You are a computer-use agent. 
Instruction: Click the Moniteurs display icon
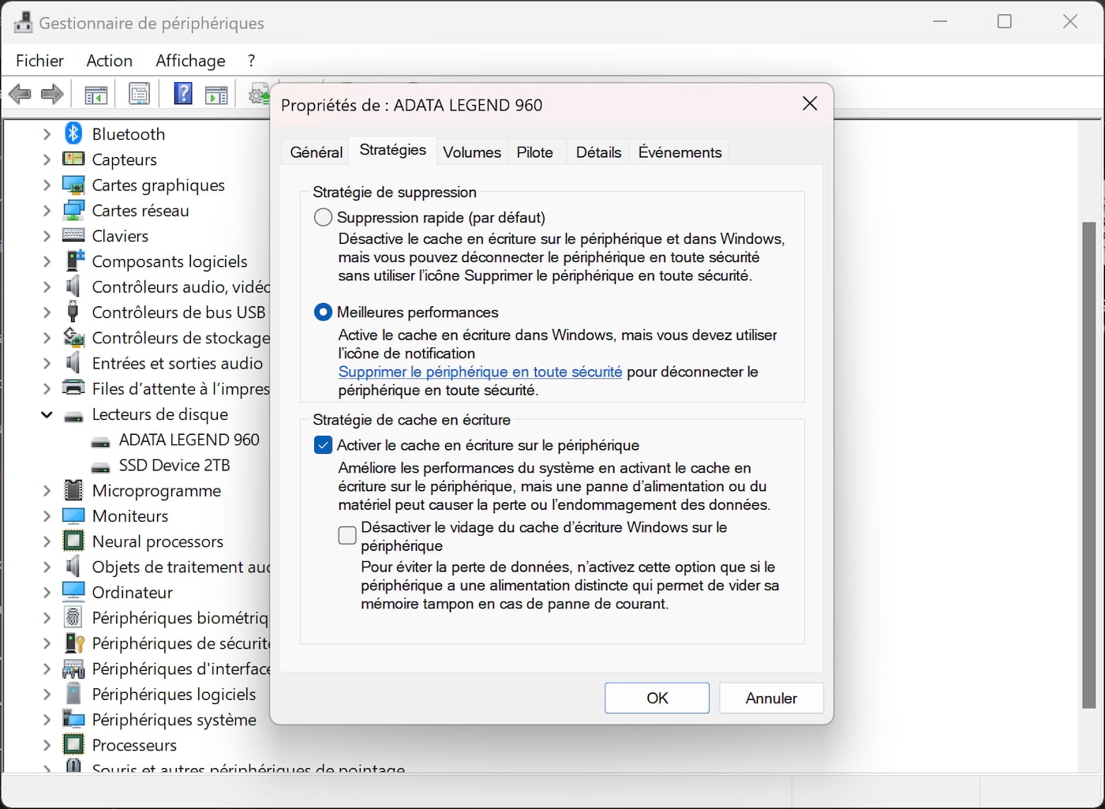pos(73,515)
